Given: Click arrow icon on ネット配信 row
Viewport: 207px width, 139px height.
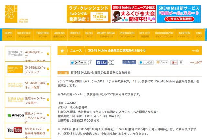Looking at the screenshot, I should pyautogui.click(x=48, y=84).
